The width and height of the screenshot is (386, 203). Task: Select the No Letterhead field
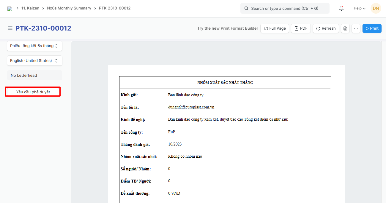pos(34,75)
